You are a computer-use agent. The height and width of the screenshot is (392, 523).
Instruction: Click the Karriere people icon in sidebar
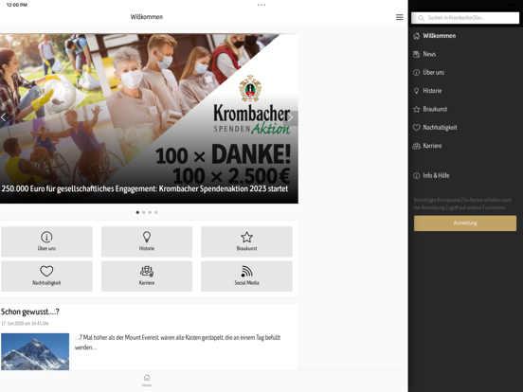[416, 146]
